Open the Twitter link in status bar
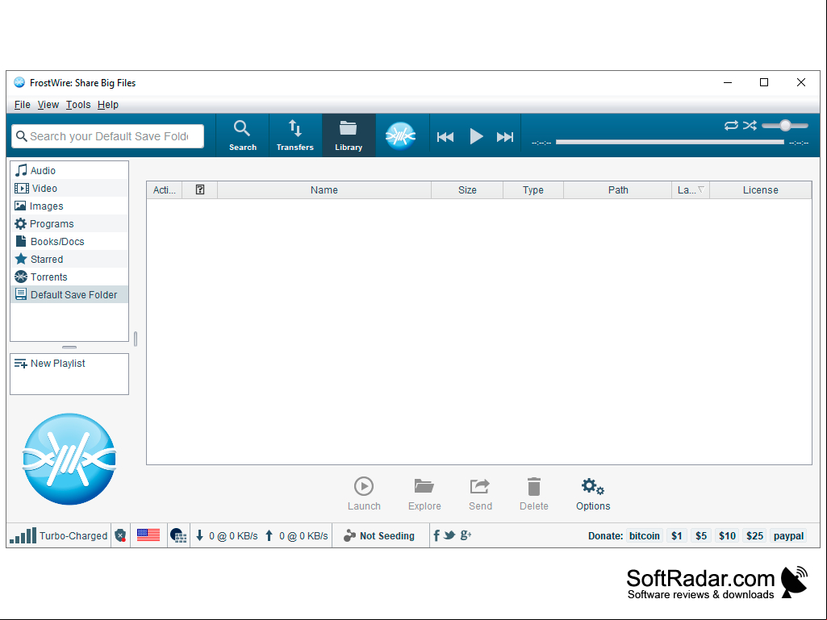 coord(449,535)
